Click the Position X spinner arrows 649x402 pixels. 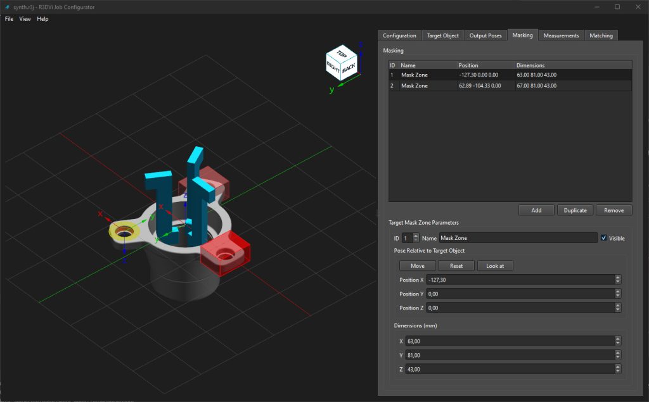[618, 280]
